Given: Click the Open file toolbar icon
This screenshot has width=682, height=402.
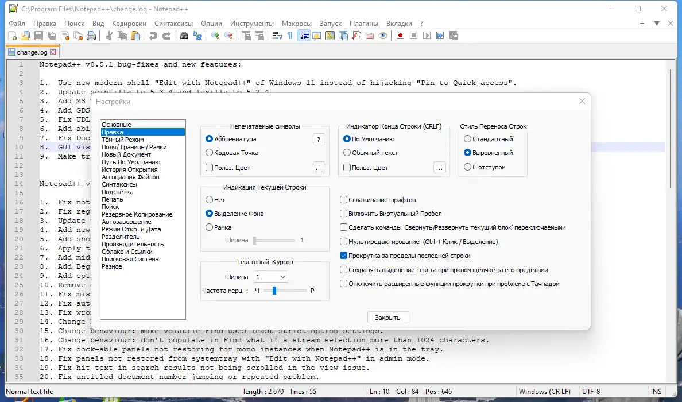Looking at the screenshot, I should [25, 36].
